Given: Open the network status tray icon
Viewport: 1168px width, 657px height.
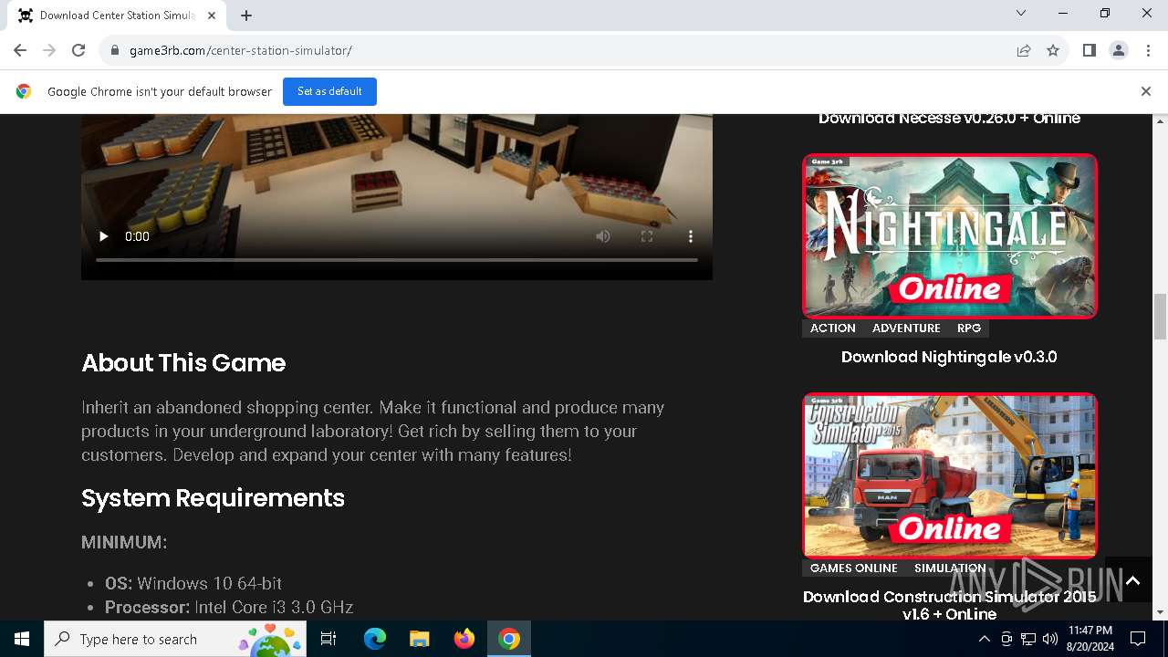Looking at the screenshot, I should point(1028,639).
